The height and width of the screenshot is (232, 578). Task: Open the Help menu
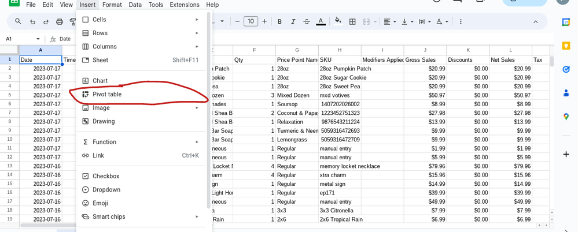coord(212,5)
